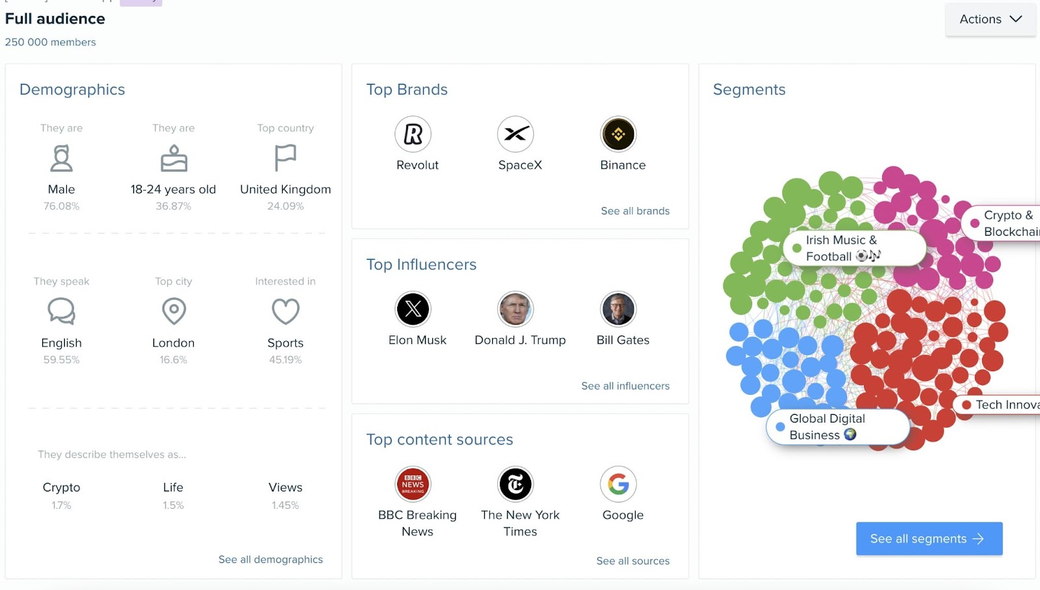Open See all demographics link
This screenshot has width=1040, height=590.
270,559
